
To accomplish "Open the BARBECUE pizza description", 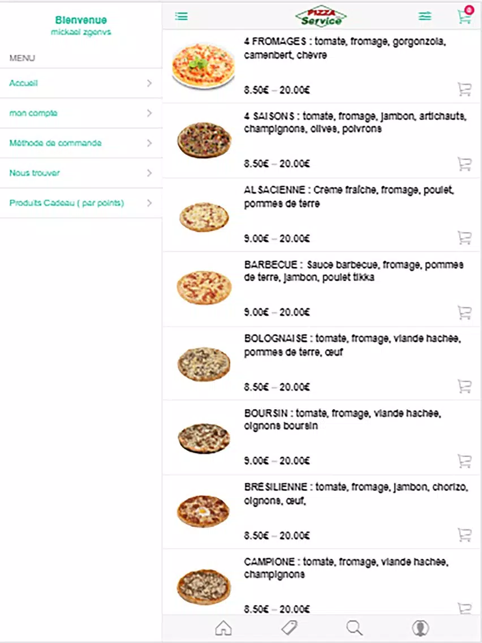I will click(354, 271).
